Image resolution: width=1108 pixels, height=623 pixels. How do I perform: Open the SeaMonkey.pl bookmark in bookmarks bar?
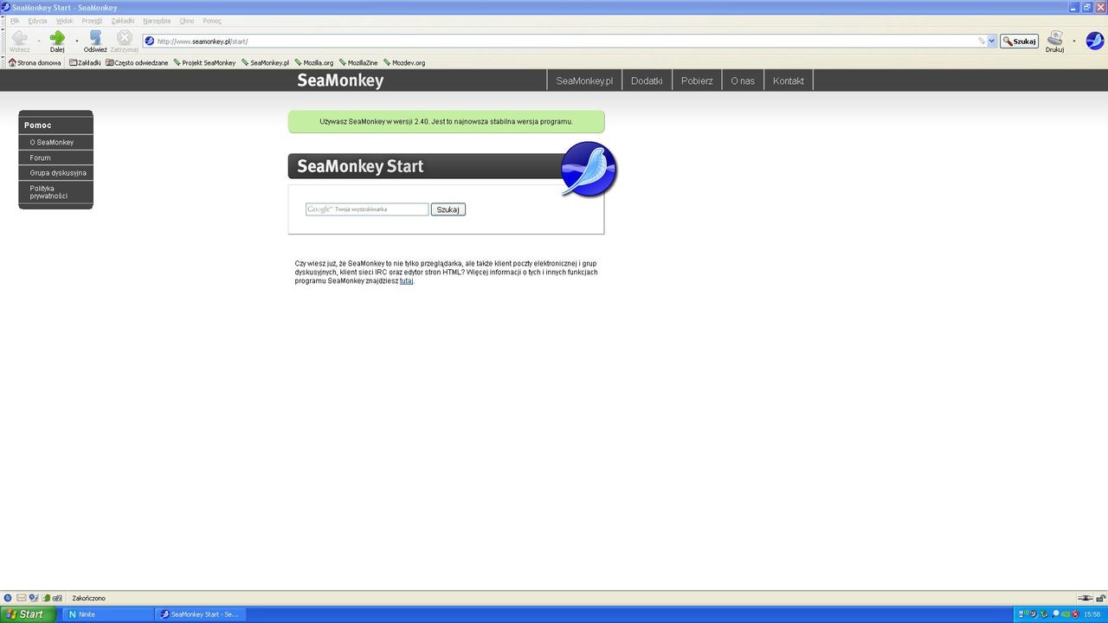point(265,62)
